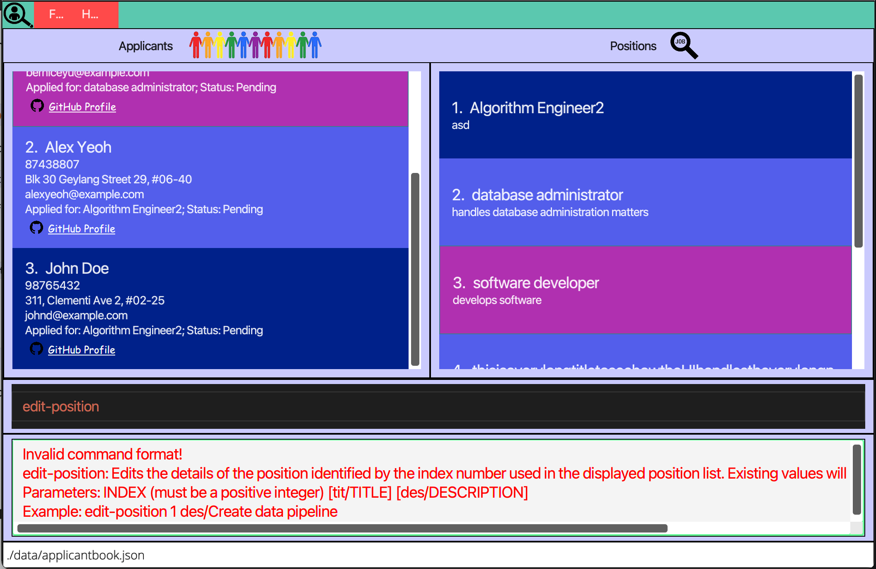Click the GitHub icon in John Doe's card

click(36, 349)
